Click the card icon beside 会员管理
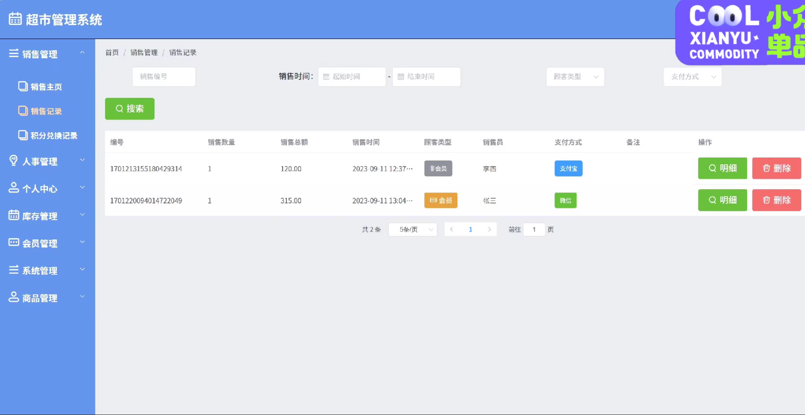Screen dimensions: 805x415 pos(14,243)
